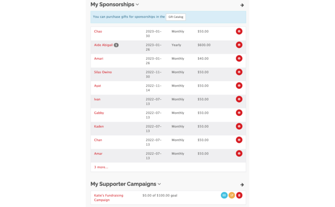Select Kaden's sponsorship row
This screenshot has height=207, width=335.
[99, 126]
